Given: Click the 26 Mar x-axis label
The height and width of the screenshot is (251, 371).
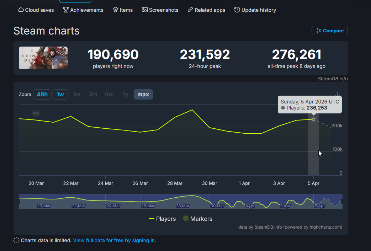Looking at the screenshot, I should [140, 183].
